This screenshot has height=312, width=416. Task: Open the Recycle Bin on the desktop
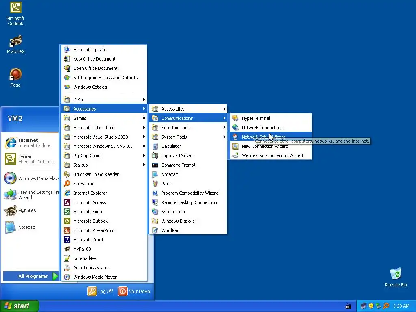click(396, 277)
